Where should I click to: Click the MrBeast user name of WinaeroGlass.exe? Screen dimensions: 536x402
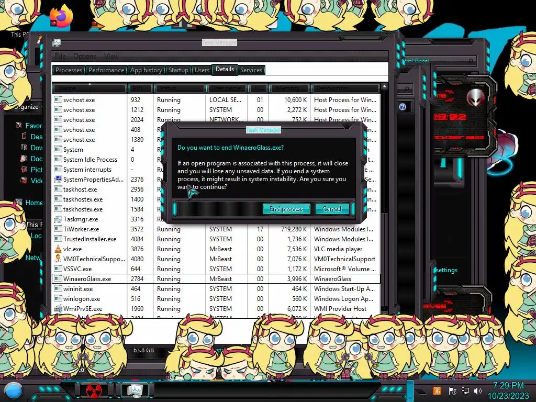pyautogui.click(x=220, y=278)
